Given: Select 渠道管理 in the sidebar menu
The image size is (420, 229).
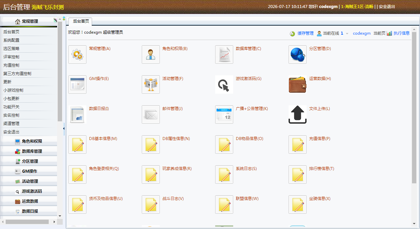Looking at the screenshot, I should coord(11,123).
